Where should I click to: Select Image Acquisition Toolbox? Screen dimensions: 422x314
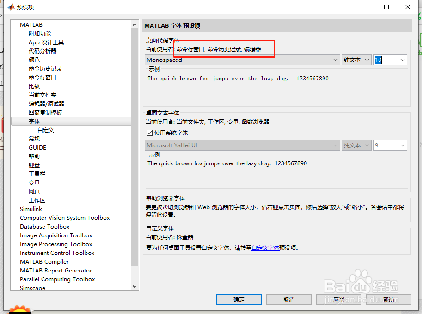56,235
